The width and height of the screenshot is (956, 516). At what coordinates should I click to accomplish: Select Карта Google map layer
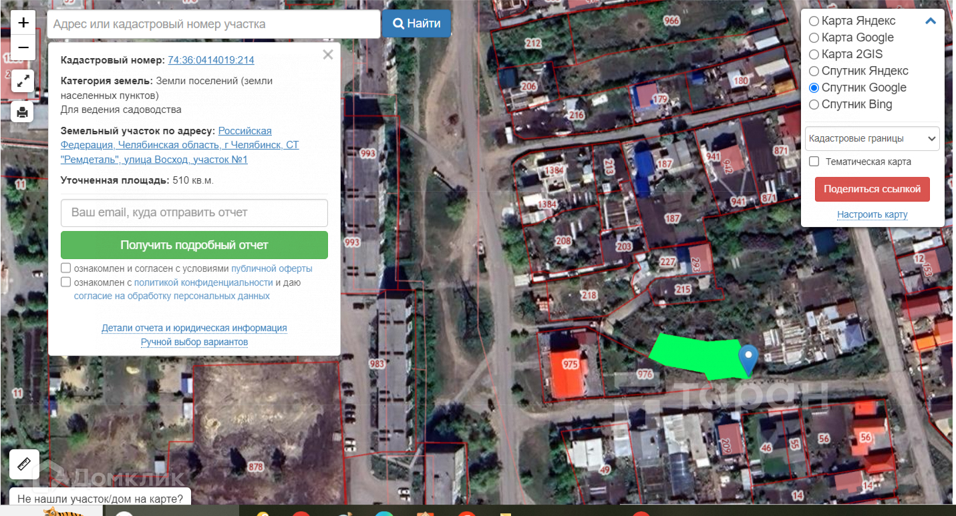click(x=814, y=37)
